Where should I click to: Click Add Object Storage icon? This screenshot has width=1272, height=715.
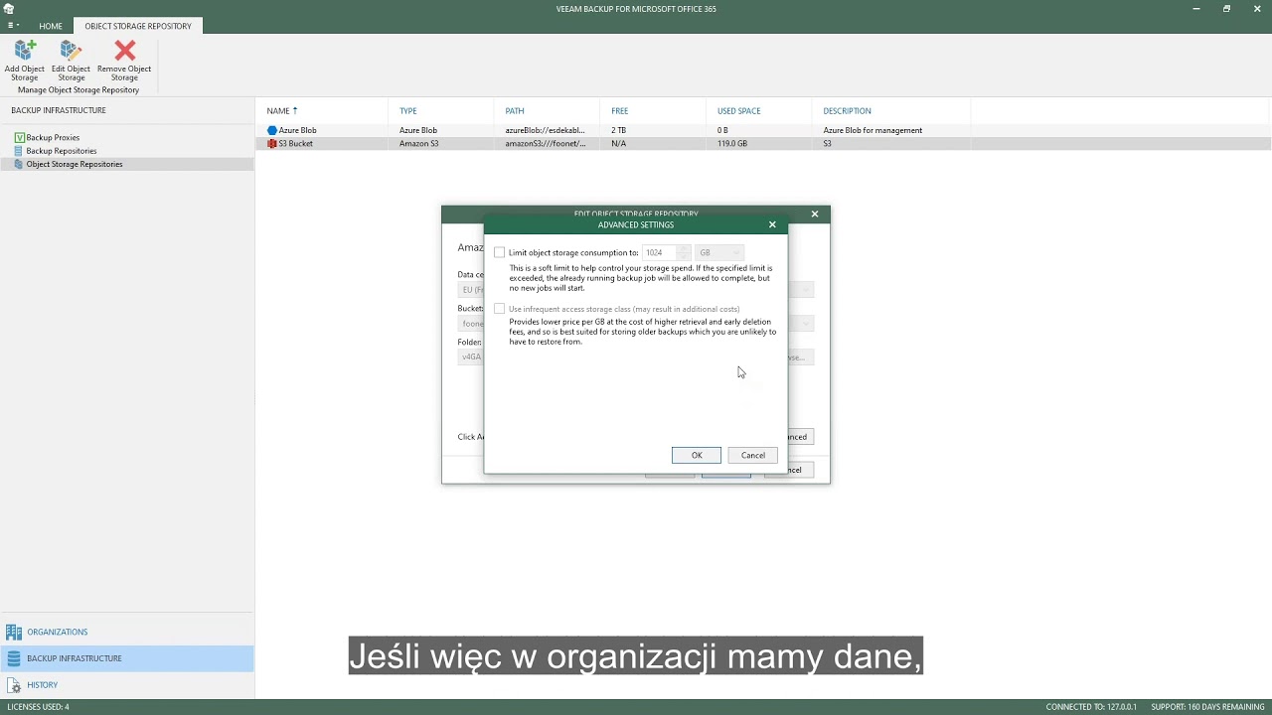(25, 50)
